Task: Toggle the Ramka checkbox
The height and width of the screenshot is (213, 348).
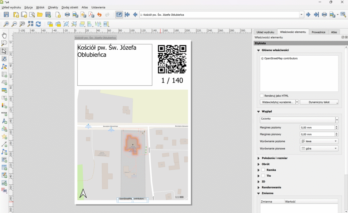Action: pyautogui.click(x=263, y=170)
